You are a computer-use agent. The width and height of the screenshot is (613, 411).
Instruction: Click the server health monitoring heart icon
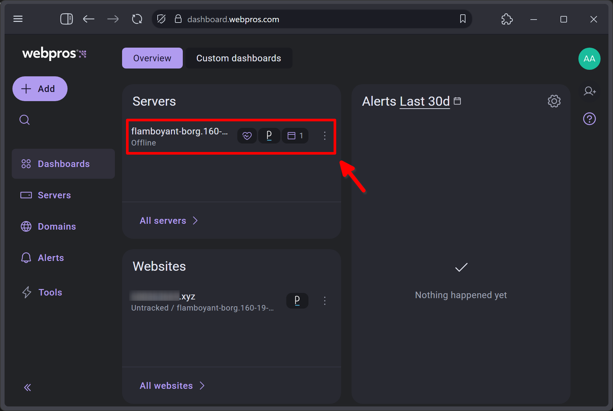[247, 136]
